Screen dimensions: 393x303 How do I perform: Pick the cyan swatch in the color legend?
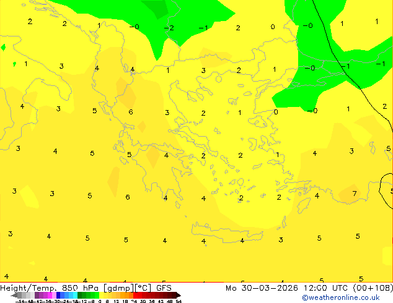click(x=76, y=296)
